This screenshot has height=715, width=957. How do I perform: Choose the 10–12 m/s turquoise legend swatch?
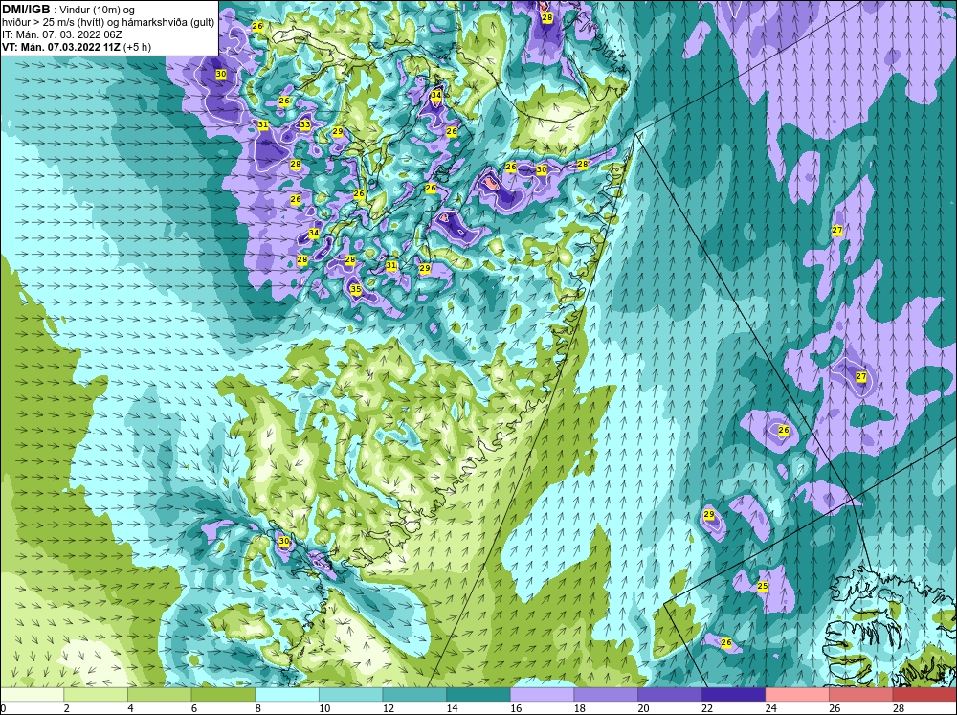coord(350,695)
